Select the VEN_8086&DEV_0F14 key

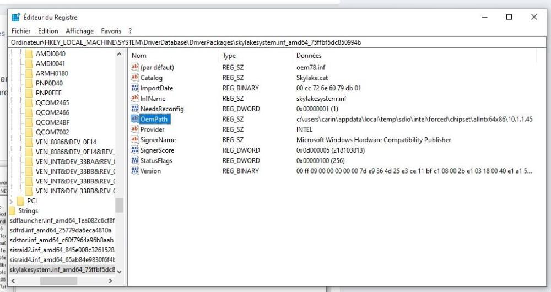tap(66, 142)
